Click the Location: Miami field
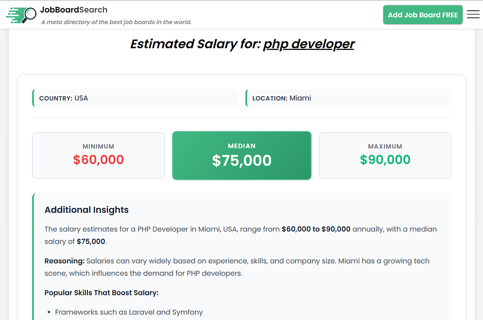 click(348, 98)
